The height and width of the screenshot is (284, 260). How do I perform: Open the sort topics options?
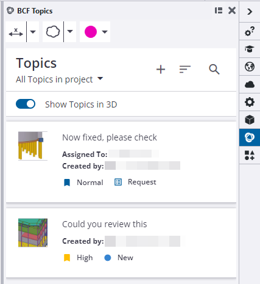click(x=184, y=70)
